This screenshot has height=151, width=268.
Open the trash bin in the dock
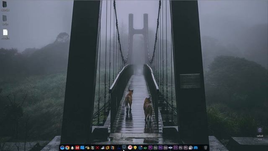click(x=206, y=148)
